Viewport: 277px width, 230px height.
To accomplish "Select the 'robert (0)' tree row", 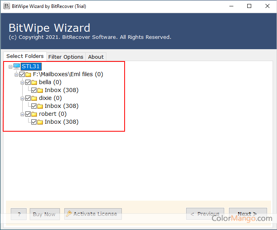I will pos(53,114).
